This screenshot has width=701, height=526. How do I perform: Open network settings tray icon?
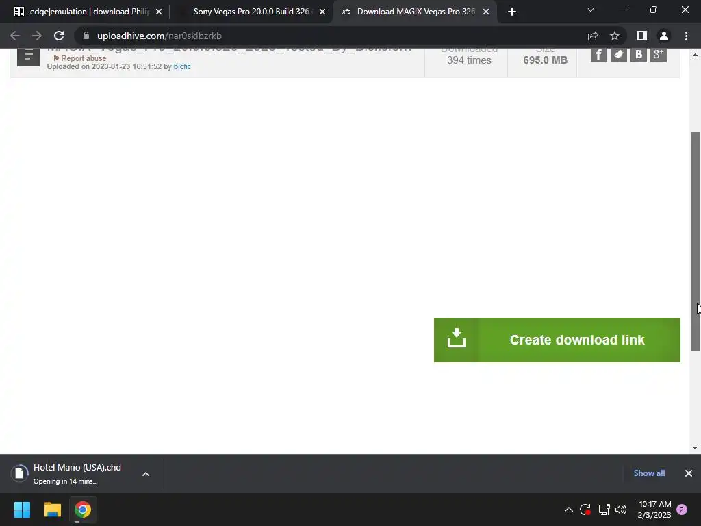point(604,510)
